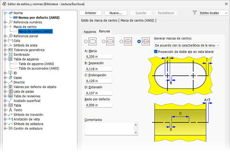230x152 pixels.
Task: Click the Cordón de soldadura icon
Action: (x=10, y=128)
